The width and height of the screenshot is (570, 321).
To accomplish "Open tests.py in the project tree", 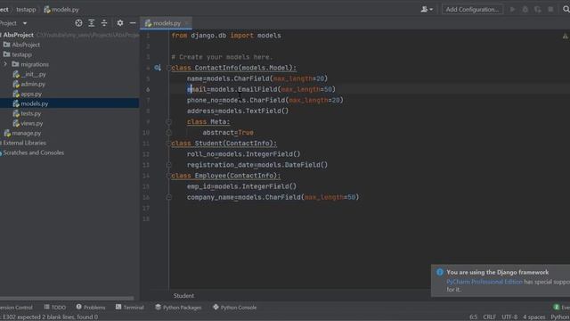I will tap(27, 113).
